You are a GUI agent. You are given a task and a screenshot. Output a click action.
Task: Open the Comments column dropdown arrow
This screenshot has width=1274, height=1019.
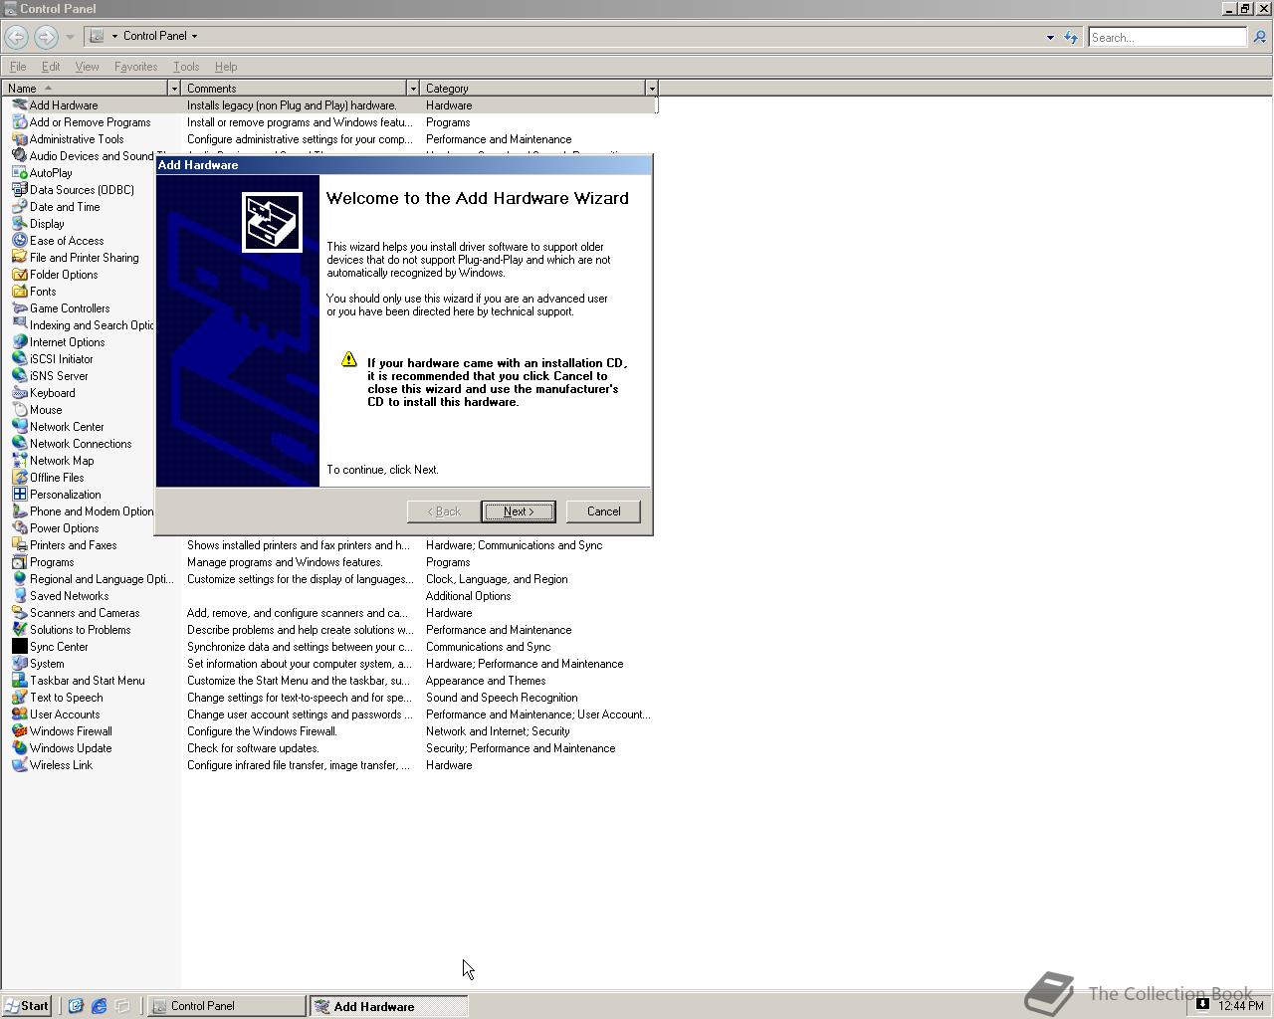pyautogui.click(x=413, y=89)
